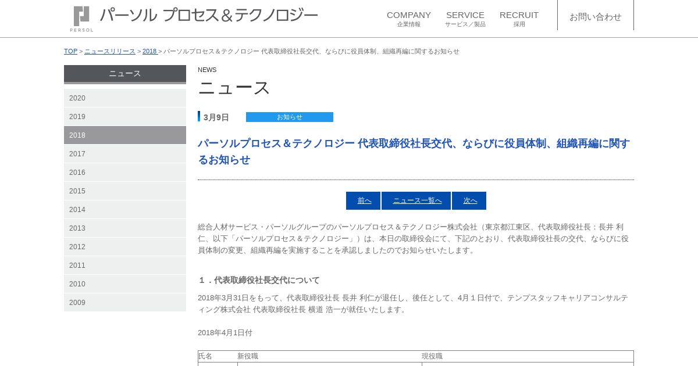Select 2012 in news year list
This screenshot has height=366, width=698.
[125, 247]
